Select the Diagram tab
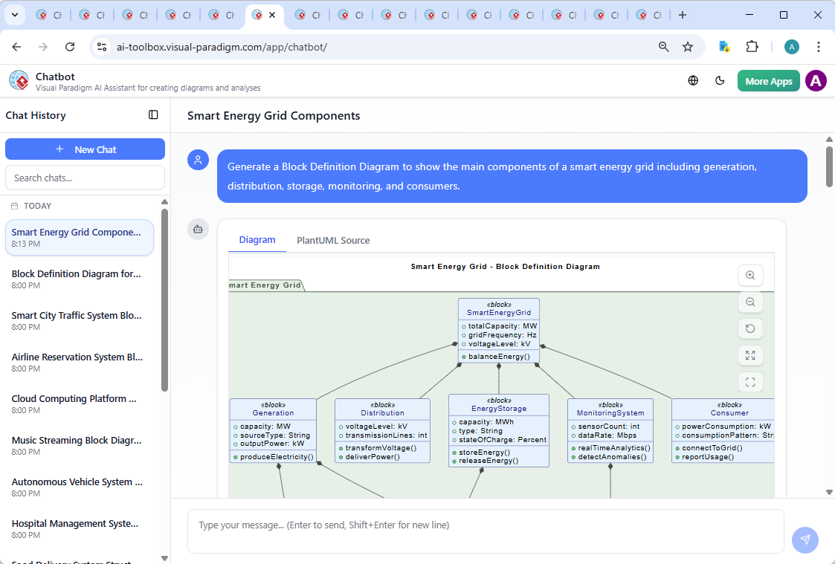 (257, 240)
